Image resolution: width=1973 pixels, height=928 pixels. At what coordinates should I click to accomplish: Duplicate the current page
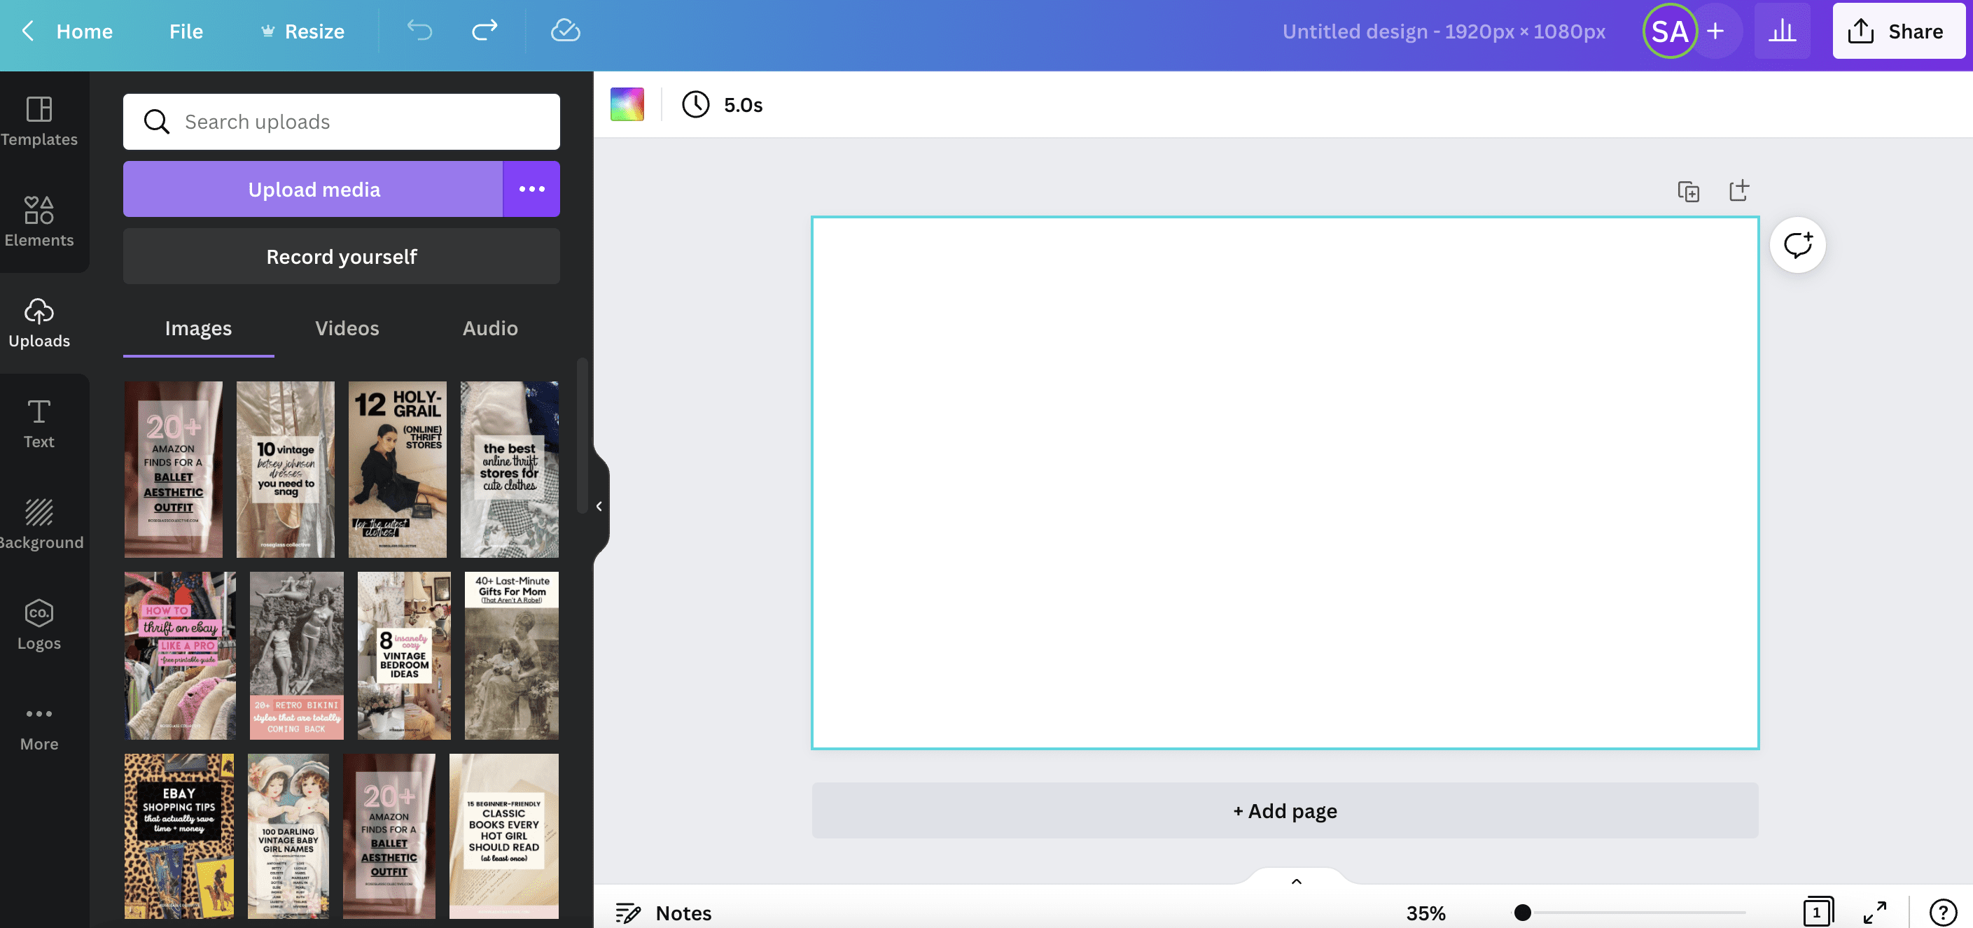pyautogui.click(x=1688, y=190)
